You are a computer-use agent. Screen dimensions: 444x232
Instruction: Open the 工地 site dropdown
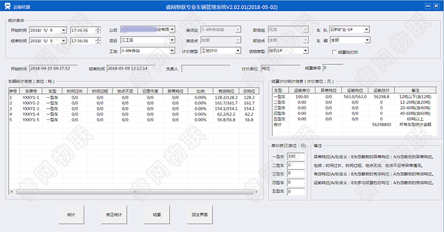(x=171, y=51)
